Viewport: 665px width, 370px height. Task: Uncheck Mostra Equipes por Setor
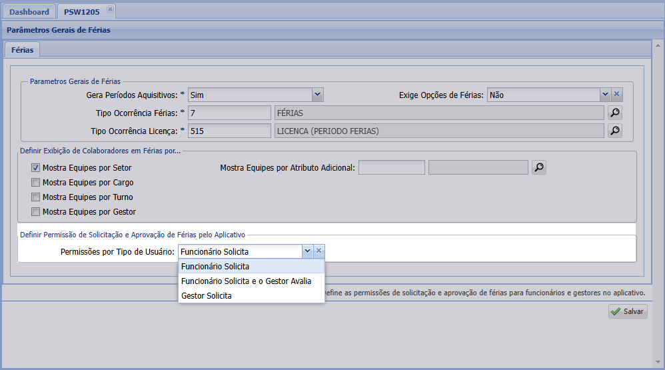tap(35, 168)
